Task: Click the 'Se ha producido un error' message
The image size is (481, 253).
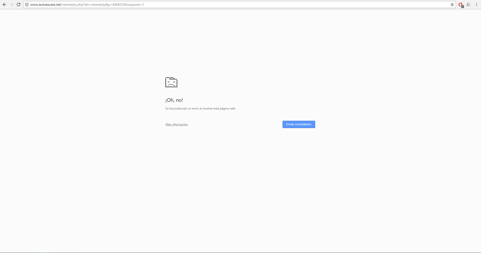Action: [x=201, y=108]
